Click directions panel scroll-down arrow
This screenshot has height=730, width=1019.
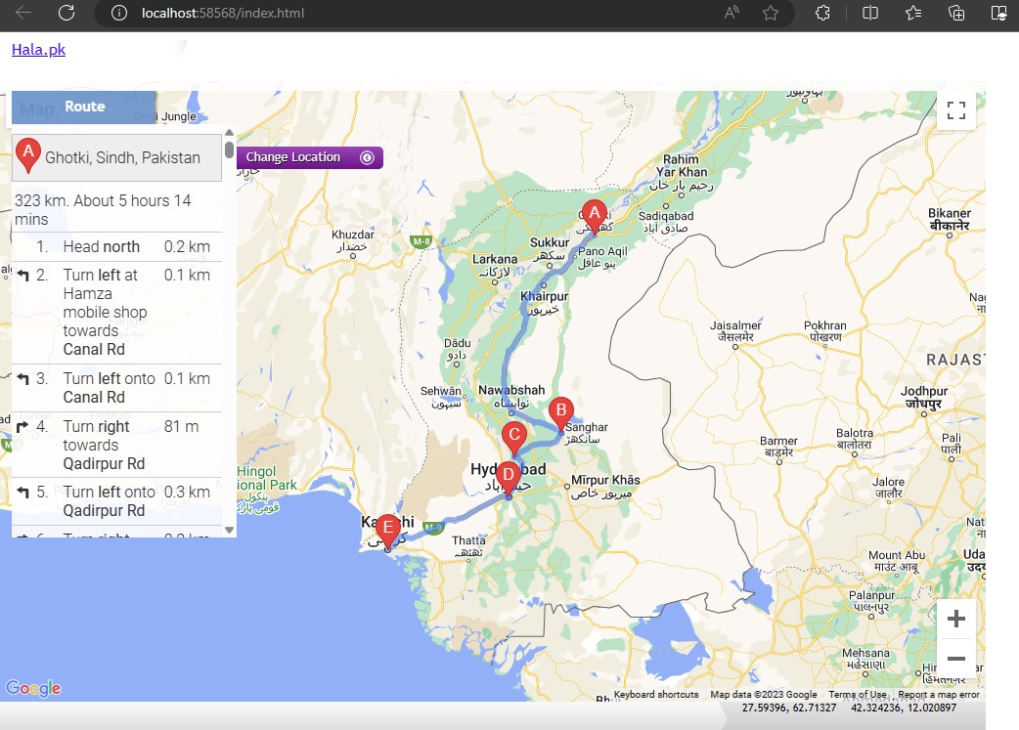pos(230,530)
